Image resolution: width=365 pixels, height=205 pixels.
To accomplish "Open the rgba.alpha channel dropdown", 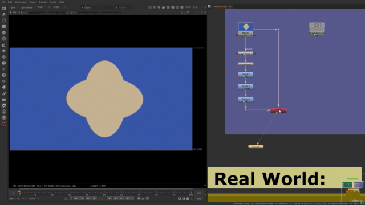I will (28, 7).
